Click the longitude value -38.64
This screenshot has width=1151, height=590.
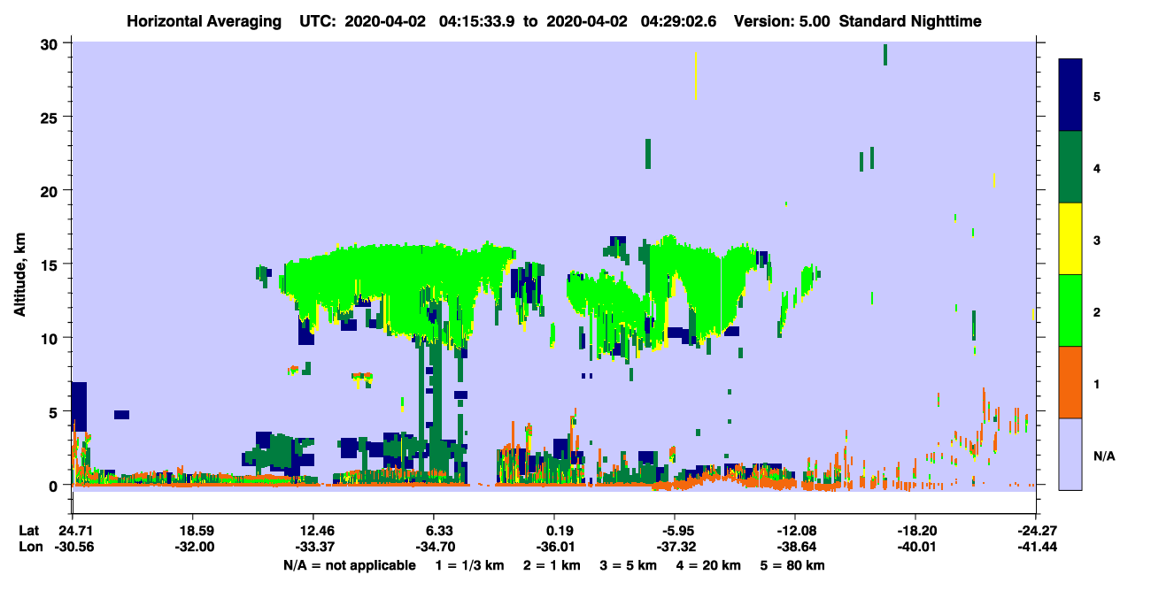pos(795,547)
